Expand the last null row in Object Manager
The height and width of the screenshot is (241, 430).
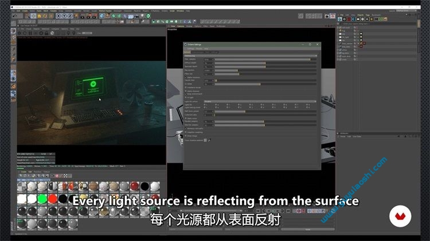pyautogui.click(x=338, y=60)
